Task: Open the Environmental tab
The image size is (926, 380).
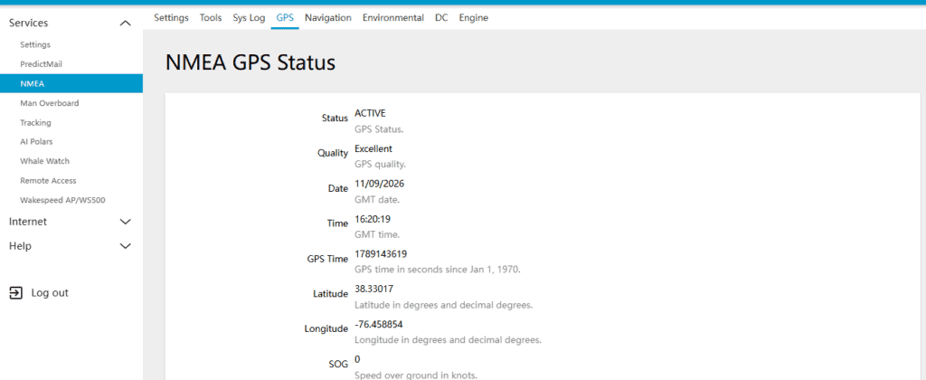Action: [393, 18]
